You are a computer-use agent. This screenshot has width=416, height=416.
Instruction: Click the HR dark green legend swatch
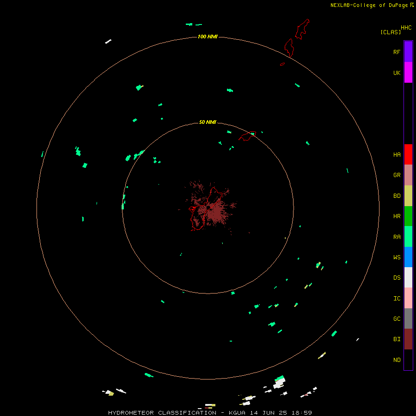click(408, 216)
